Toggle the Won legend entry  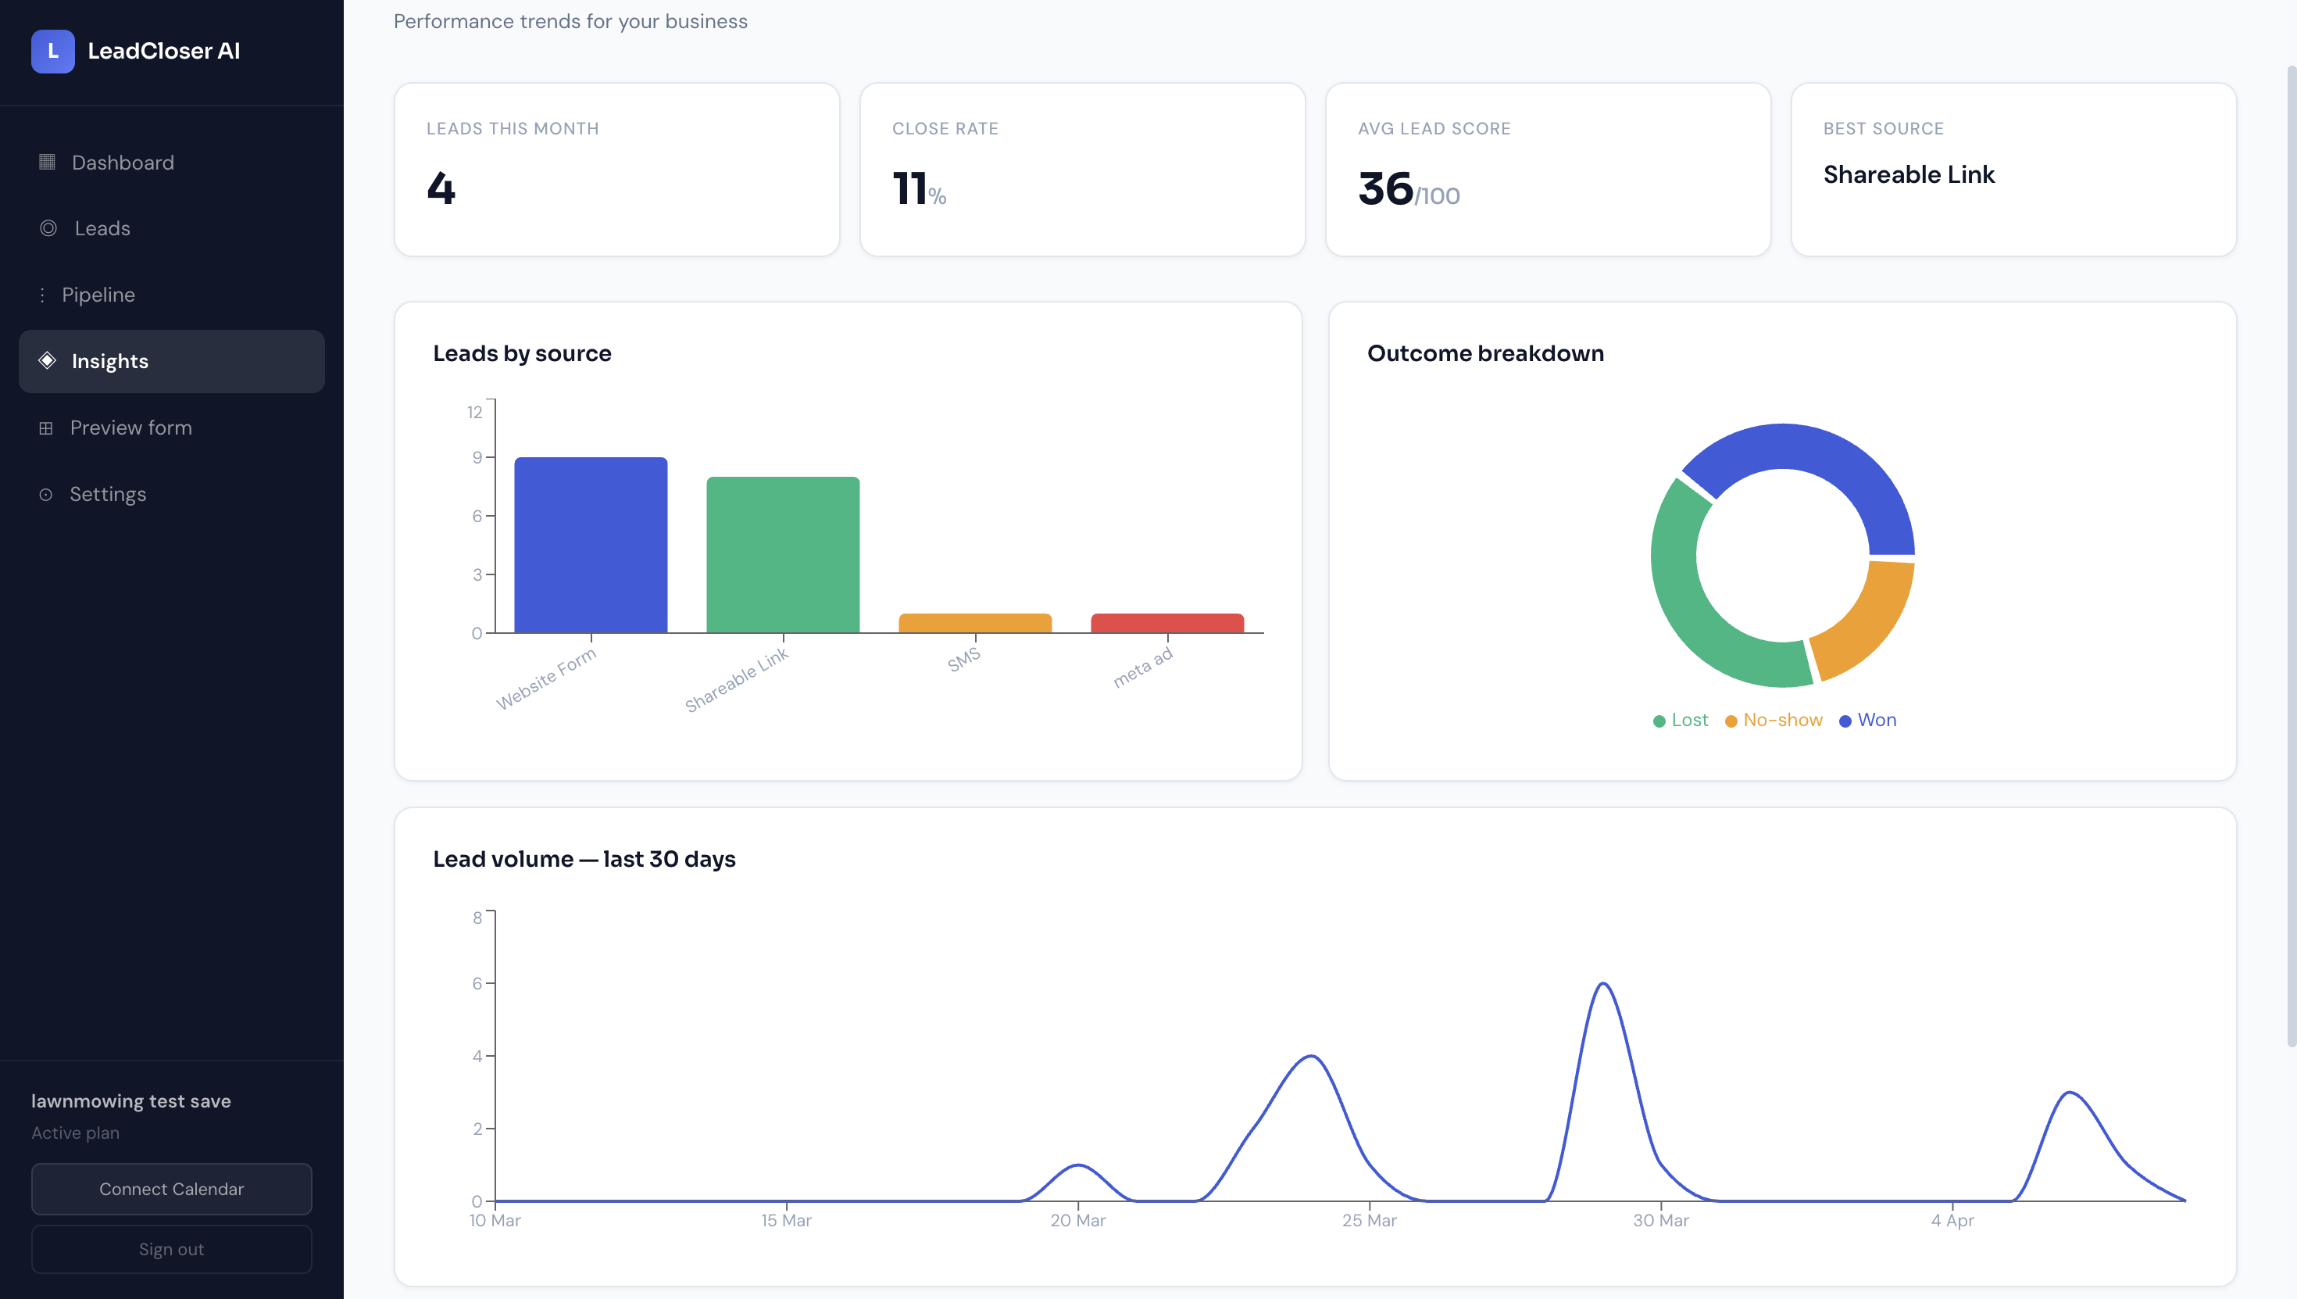click(1868, 720)
